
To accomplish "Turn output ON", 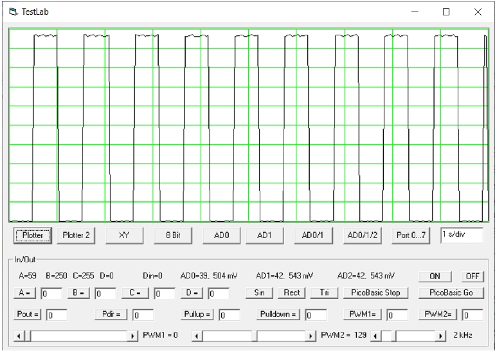I will coord(435,276).
